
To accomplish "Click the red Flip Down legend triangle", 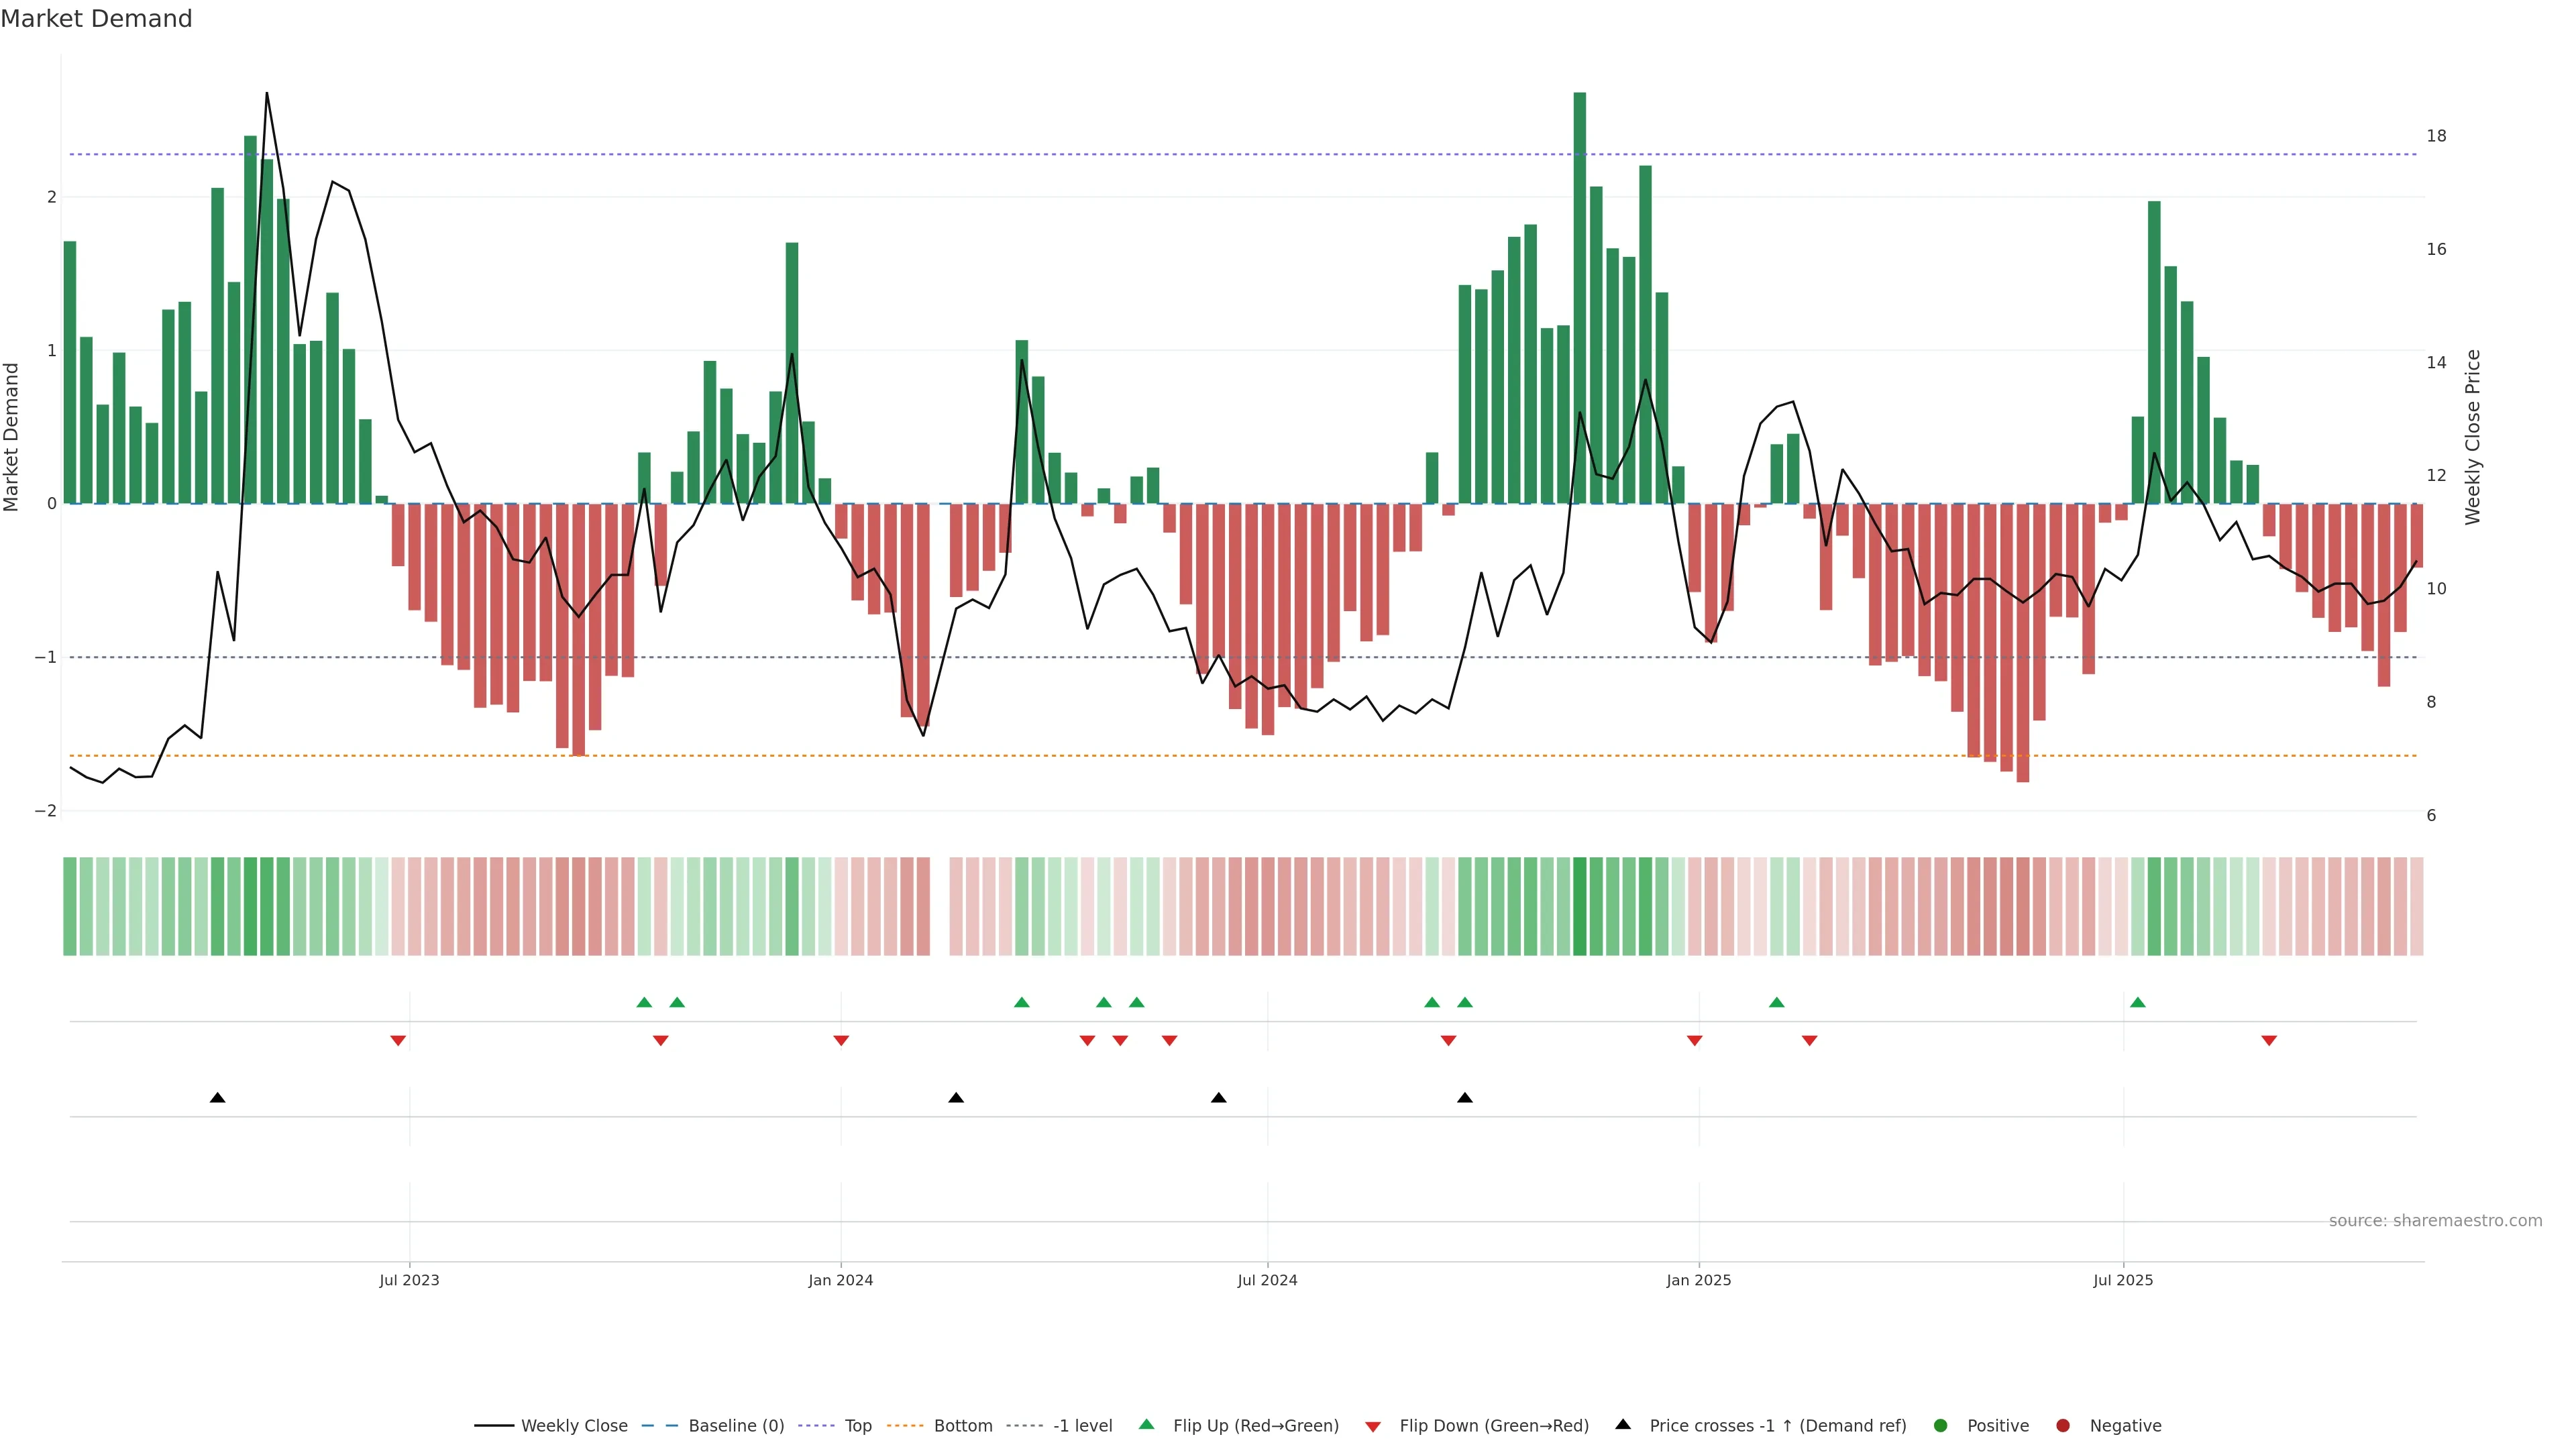I will [x=1373, y=1426].
